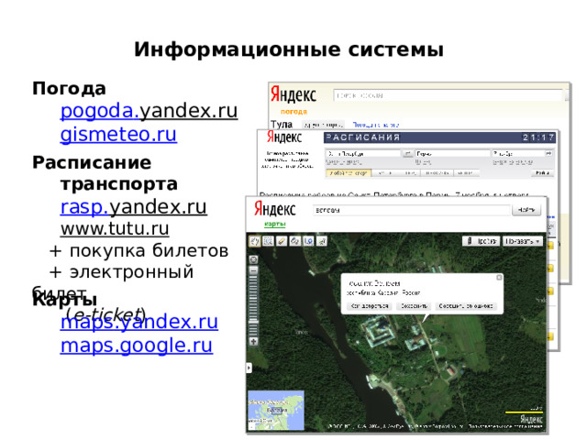Click the blue link next to Тула
Viewport: 587px width, 440px height.
pyautogui.click(x=375, y=125)
